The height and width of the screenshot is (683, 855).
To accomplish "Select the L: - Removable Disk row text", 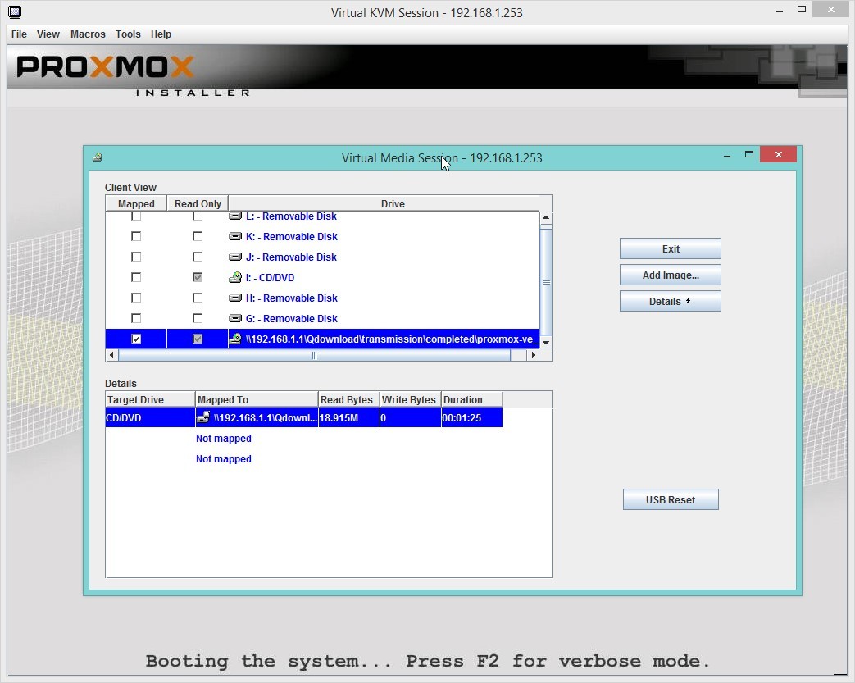I will [291, 216].
